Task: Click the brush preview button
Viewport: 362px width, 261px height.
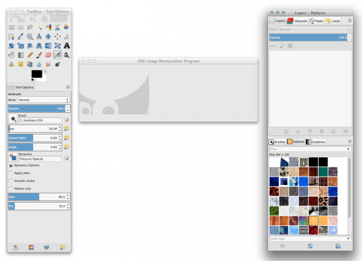Action: pyautogui.click(x=13, y=119)
